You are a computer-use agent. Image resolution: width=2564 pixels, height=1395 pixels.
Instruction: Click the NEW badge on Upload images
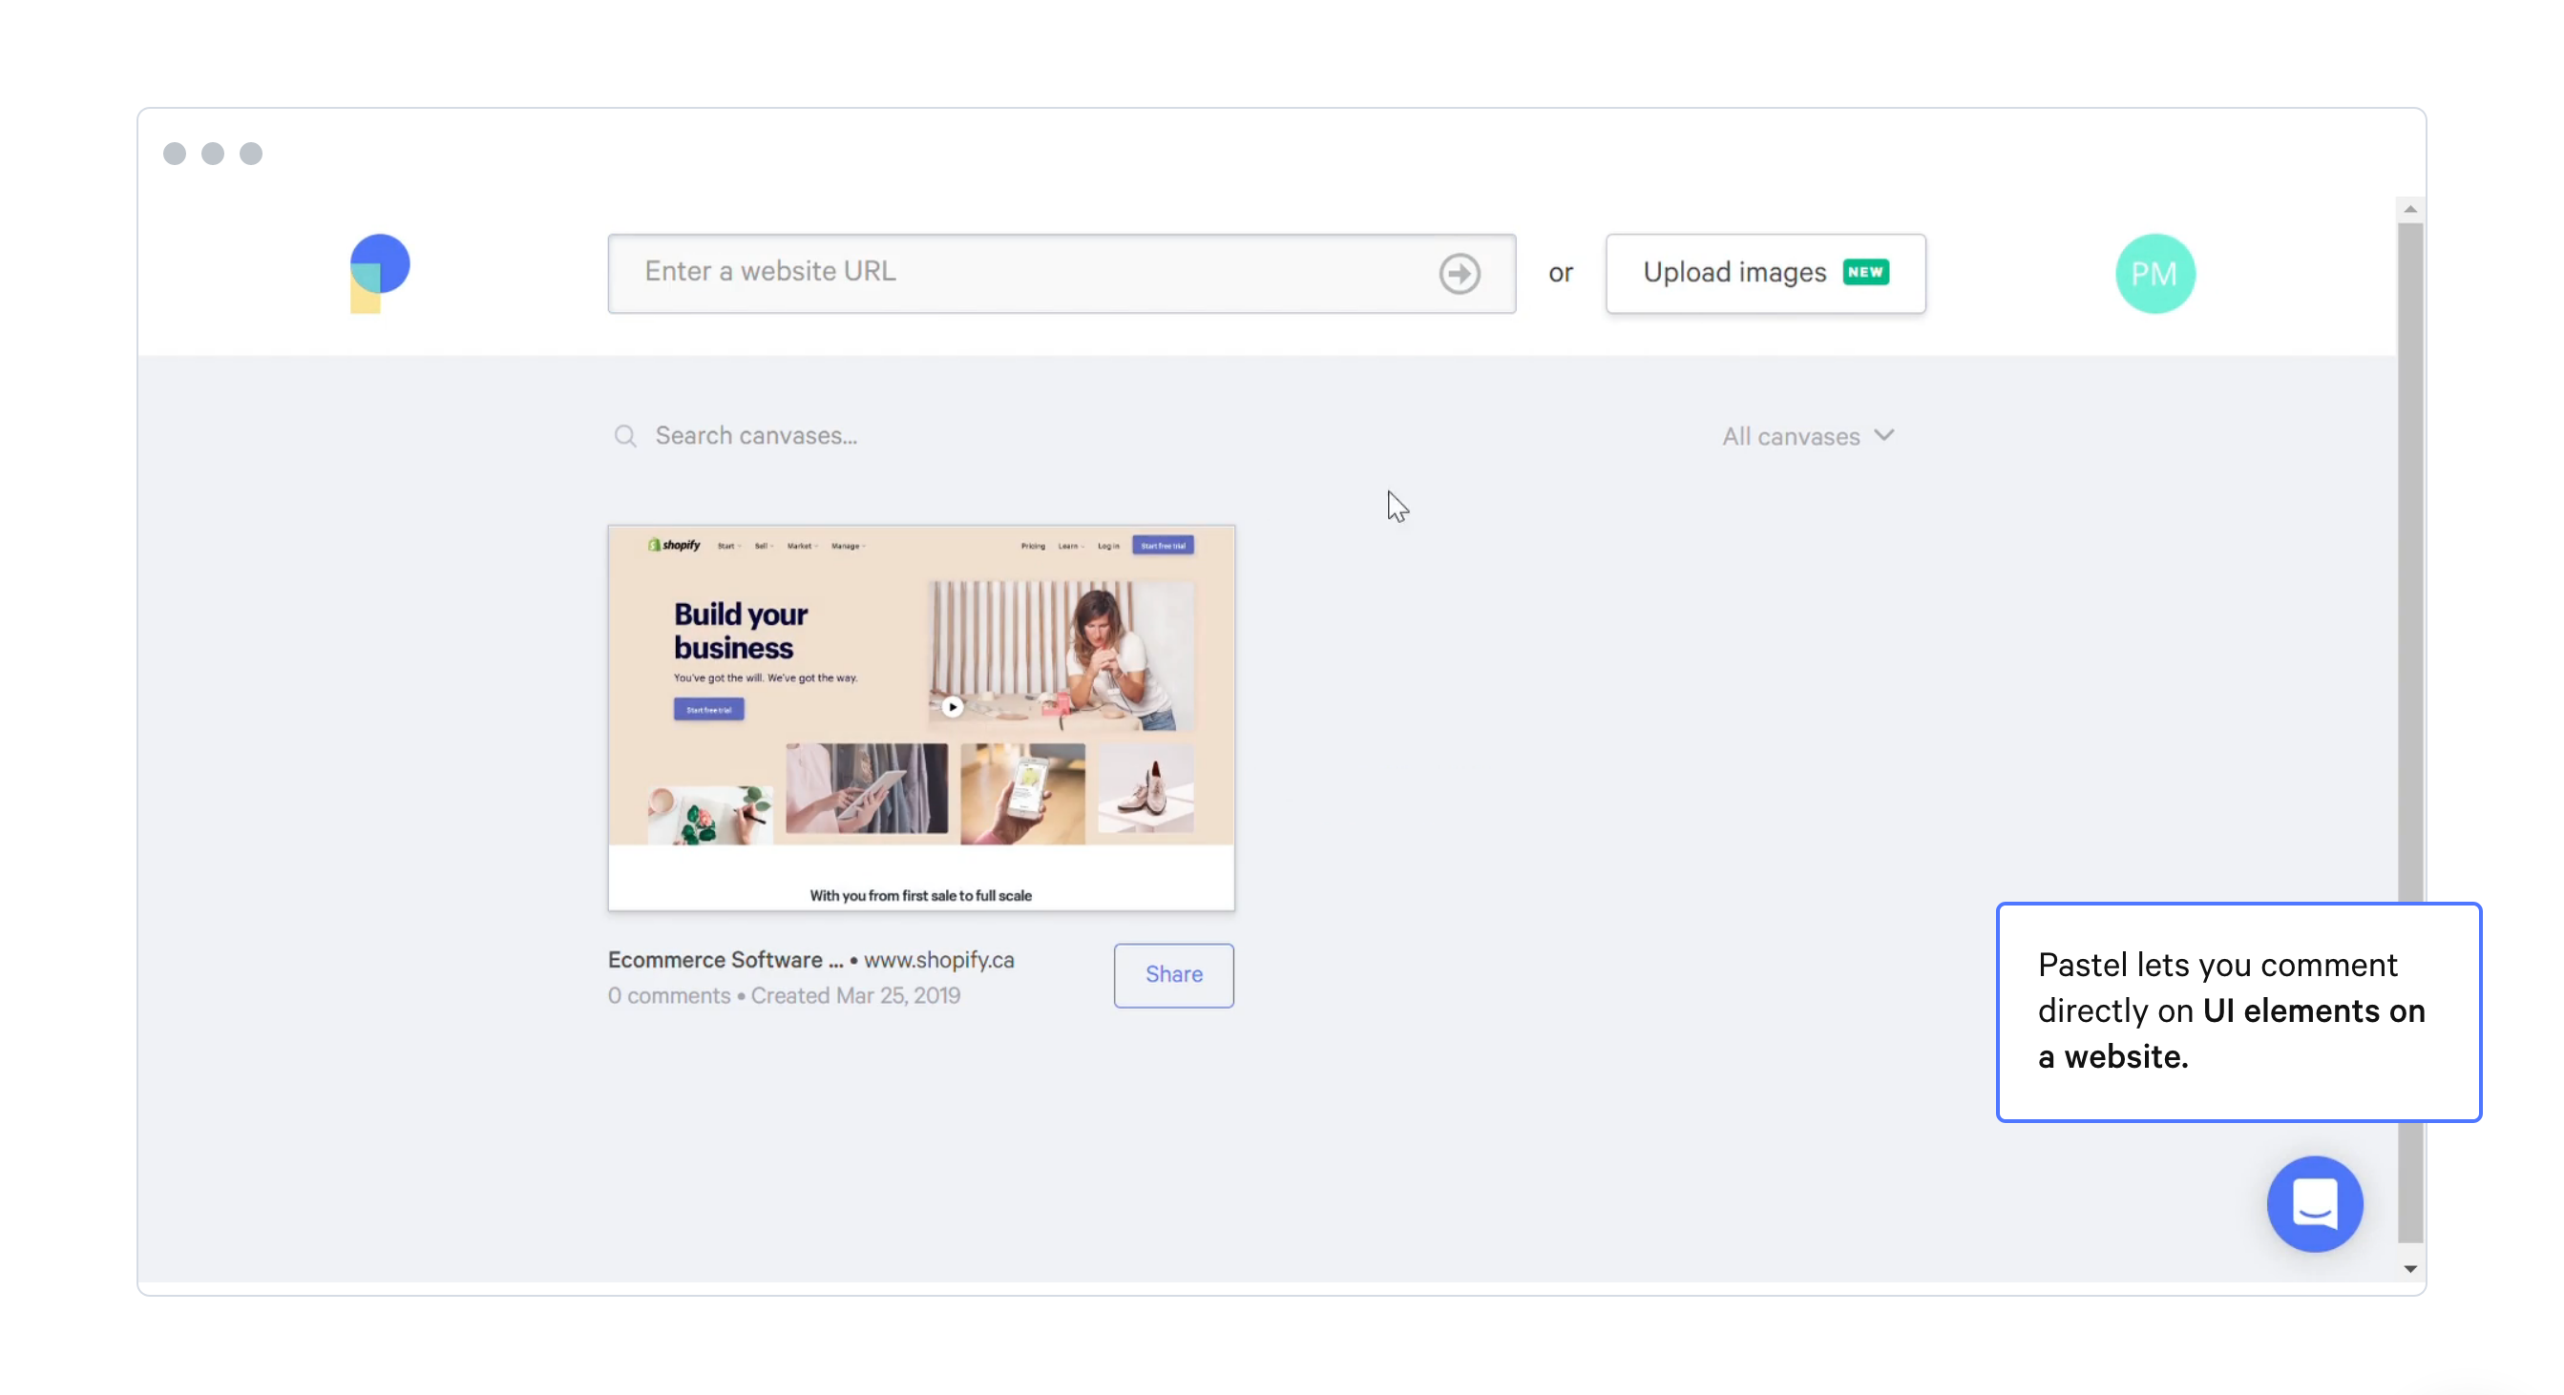pos(1865,272)
